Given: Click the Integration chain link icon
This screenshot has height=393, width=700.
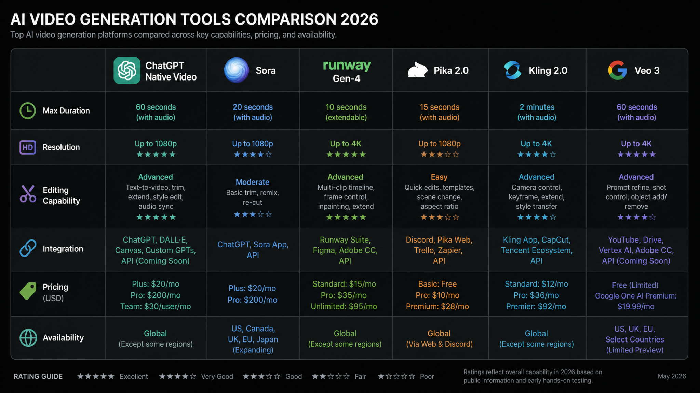Looking at the screenshot, I should pos(28,248).
